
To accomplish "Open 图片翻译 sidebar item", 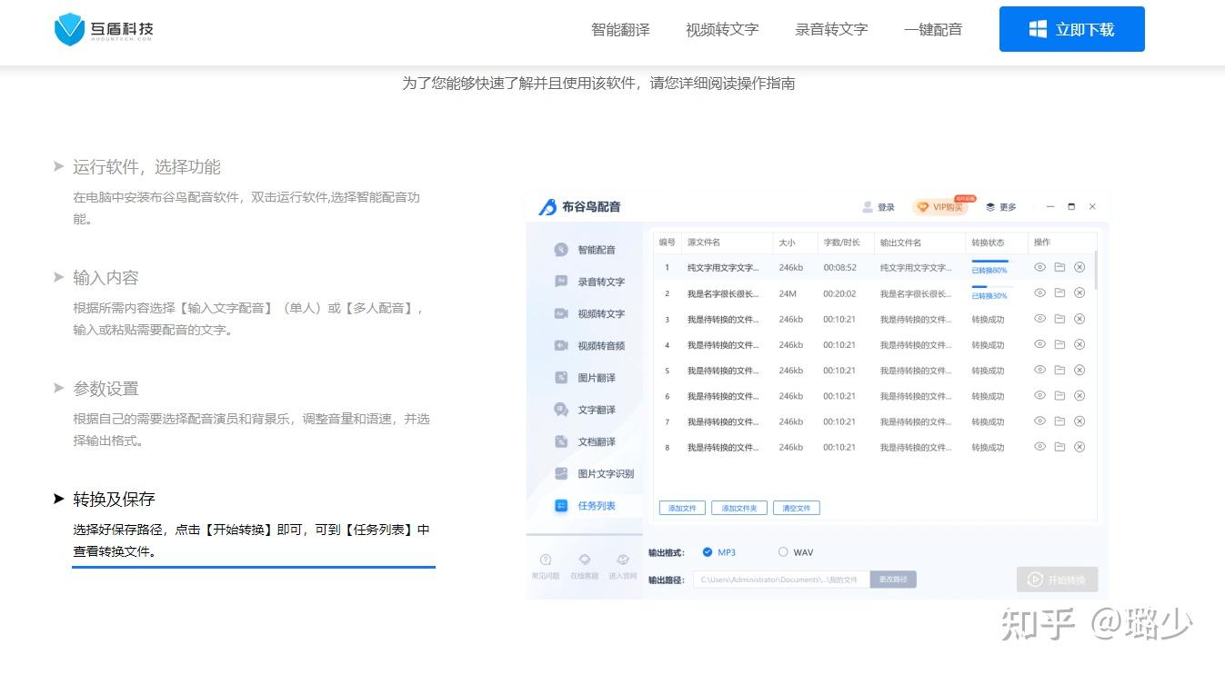I will 585,377.
